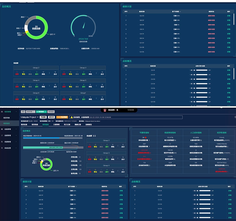Open the 运维报告 tab

click(89, 124)
